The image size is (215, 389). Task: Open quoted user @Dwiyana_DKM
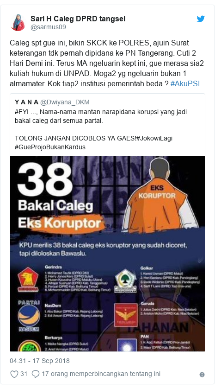65,102
